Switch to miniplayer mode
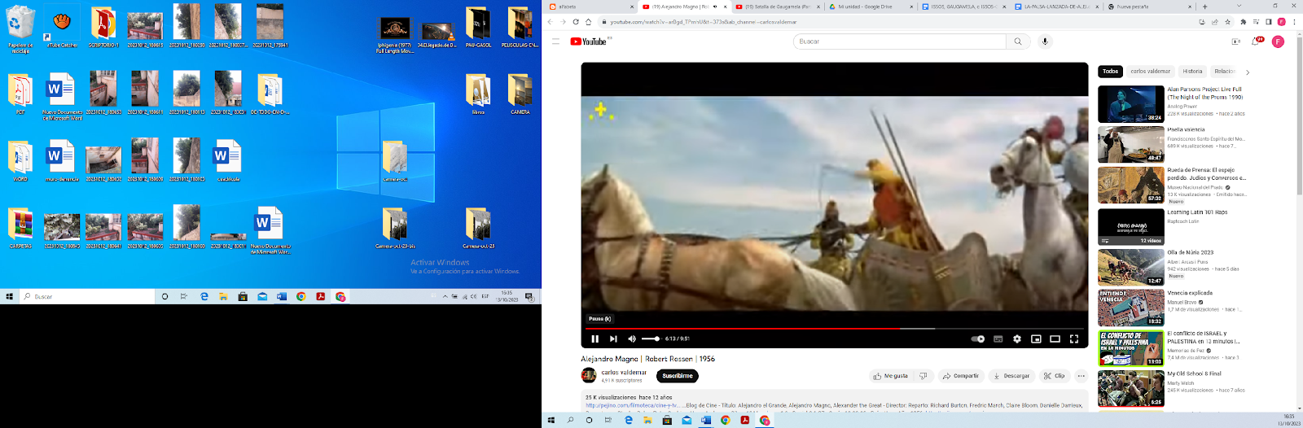 (x=1036, y=338)
